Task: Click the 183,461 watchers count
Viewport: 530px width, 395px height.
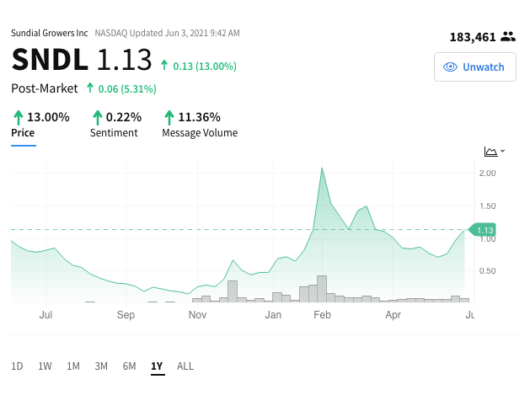Action: click(473, 37)
